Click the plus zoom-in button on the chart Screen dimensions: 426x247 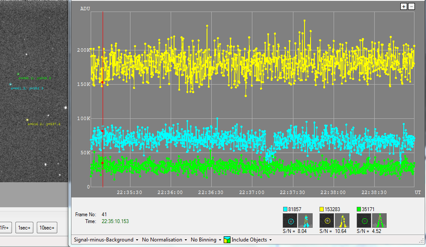click(403, 6)
